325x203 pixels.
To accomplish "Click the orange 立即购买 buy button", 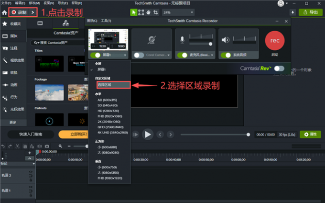I will [74, 134].
